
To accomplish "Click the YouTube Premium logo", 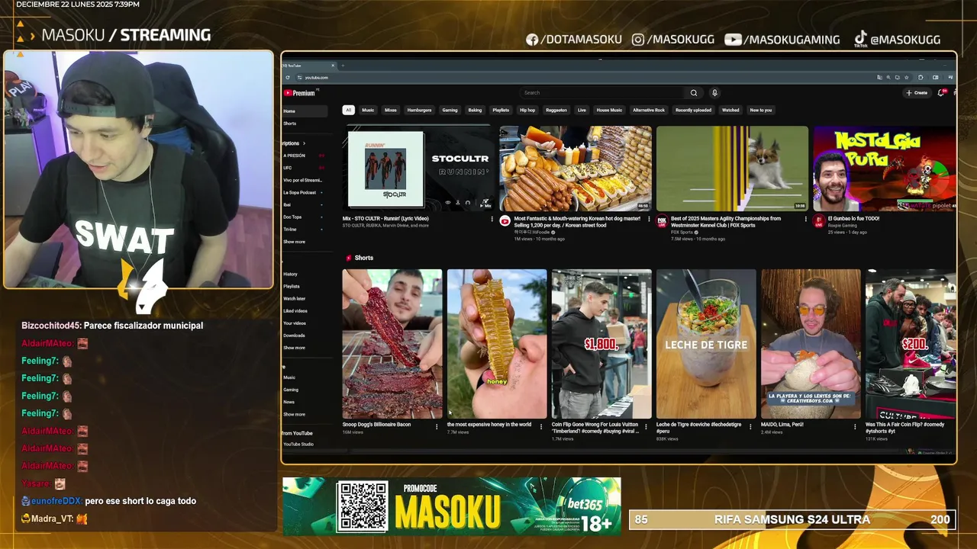I will coord(300,93).
